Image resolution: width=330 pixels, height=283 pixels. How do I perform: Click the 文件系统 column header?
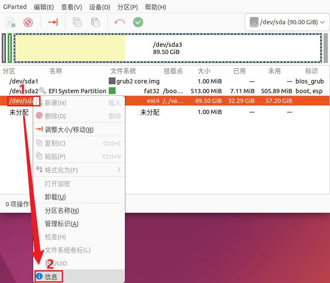123,71
